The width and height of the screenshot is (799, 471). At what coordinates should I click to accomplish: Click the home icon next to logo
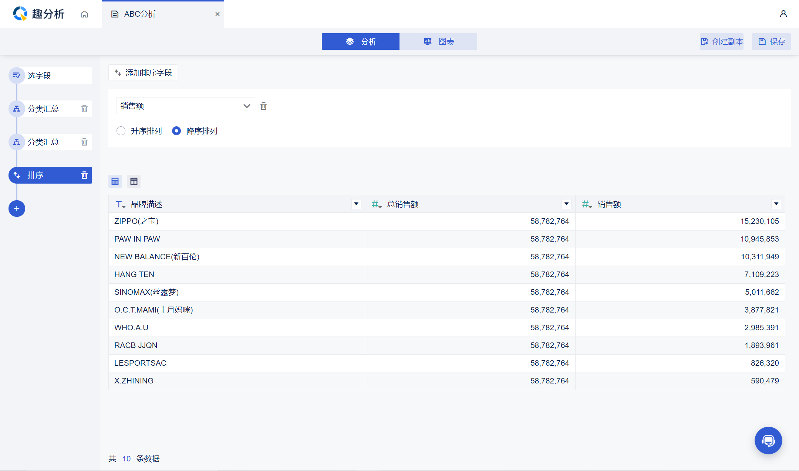coord(84,14)
